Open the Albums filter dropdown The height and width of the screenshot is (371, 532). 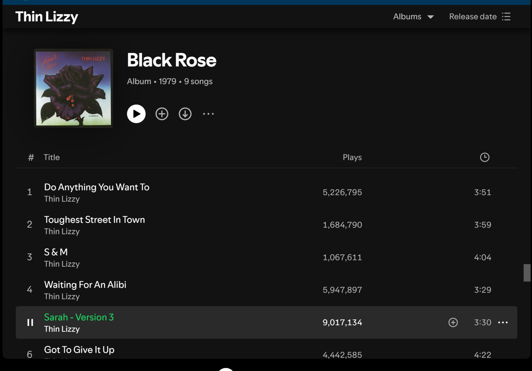tap(413, 16)
